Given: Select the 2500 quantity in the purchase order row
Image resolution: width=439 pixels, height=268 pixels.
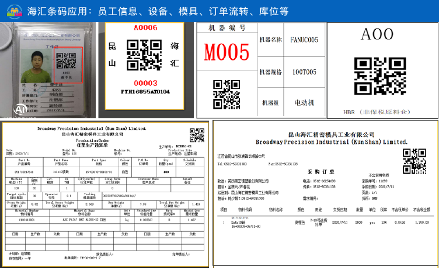Looking at the screenshot, I should coord(358,223).
